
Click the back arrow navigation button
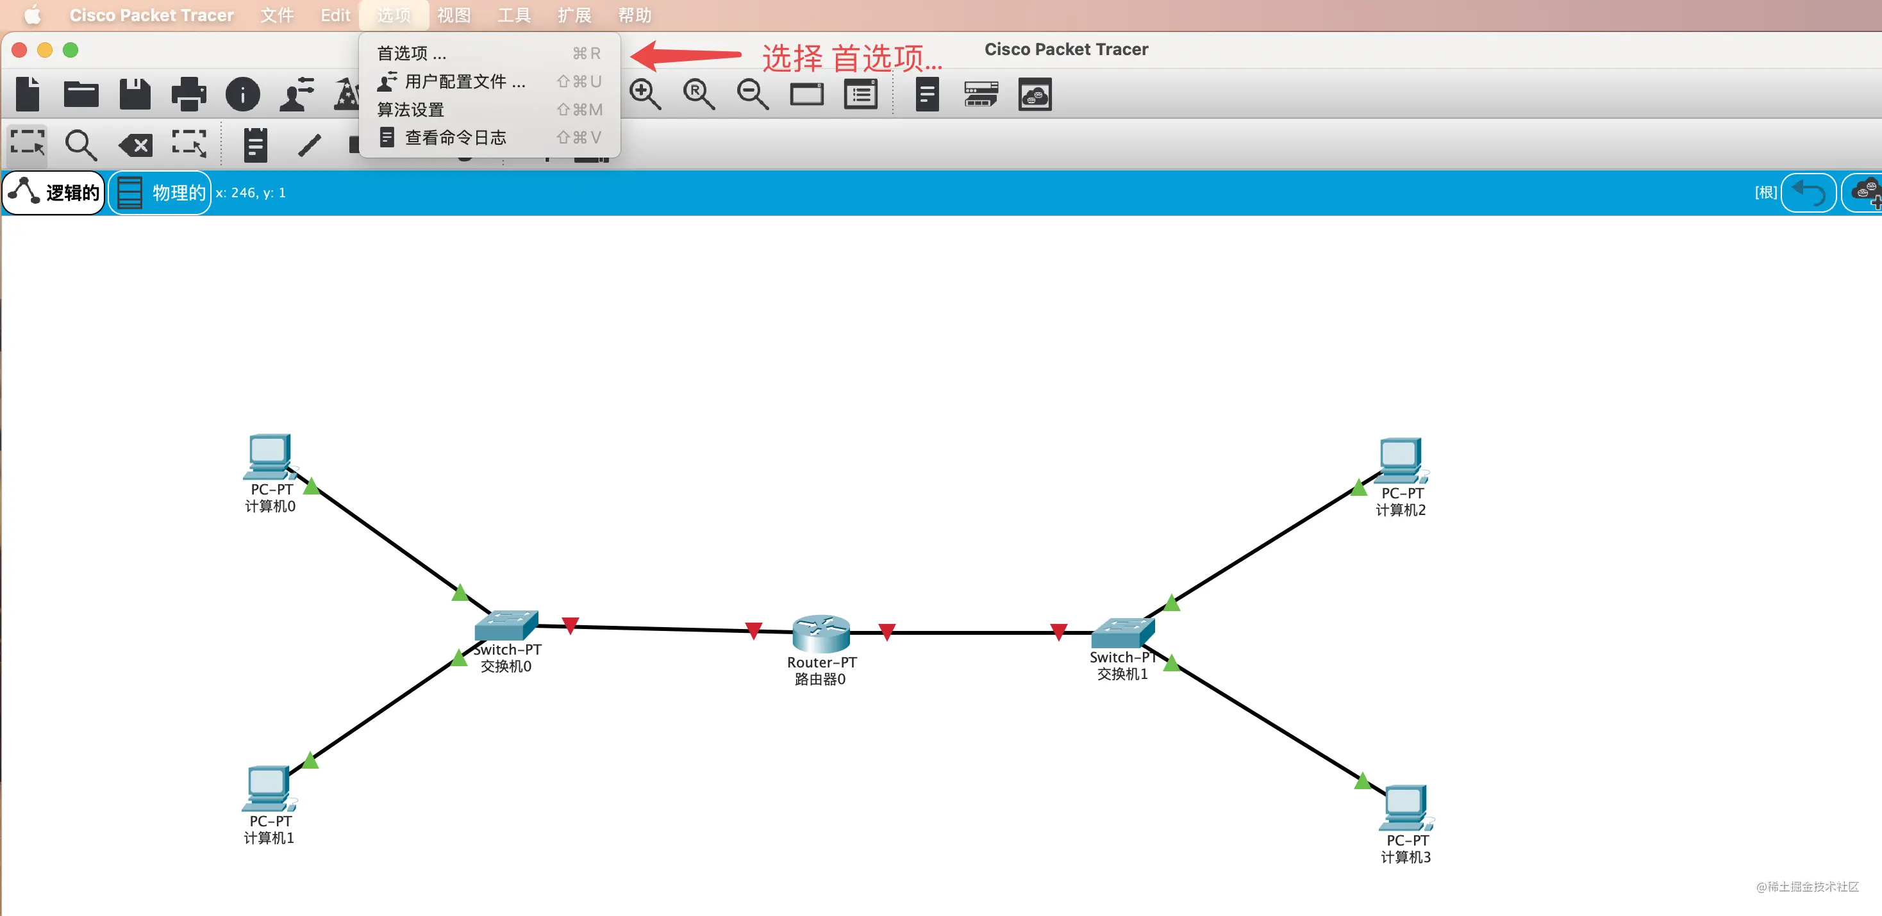tap(1808, 193)
